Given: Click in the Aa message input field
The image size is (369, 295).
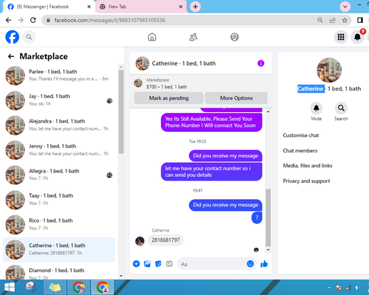Looking at the screenshot, I should pyautogui.click(x=212, y=264).
